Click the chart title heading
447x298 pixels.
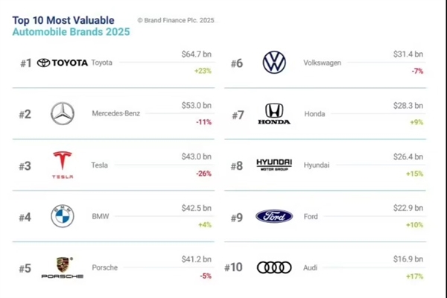pyautogui.click(x=71, y=26)
